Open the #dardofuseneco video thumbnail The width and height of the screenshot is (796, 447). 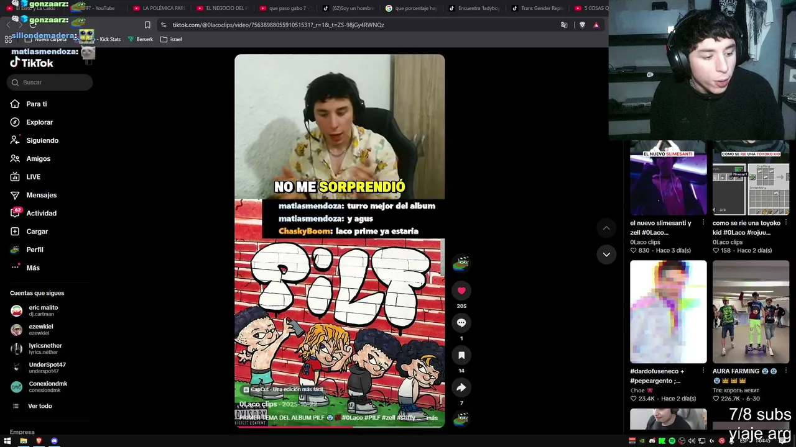669,312
